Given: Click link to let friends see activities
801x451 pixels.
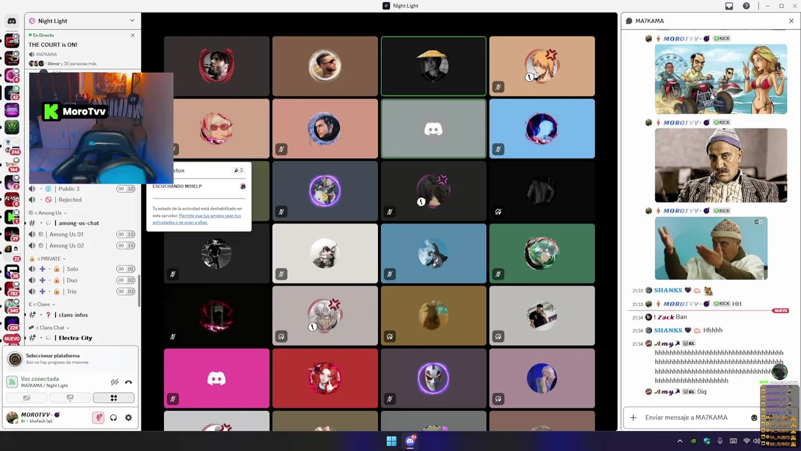Looking at the screenshot, I should [x=196, y=219].
